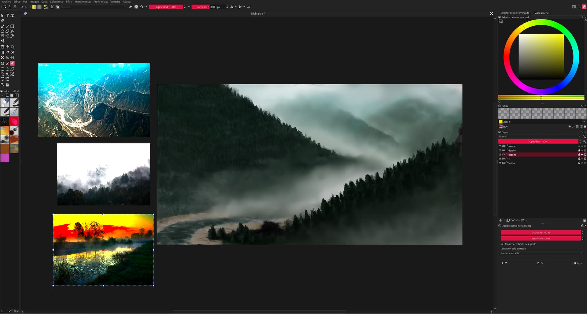Toggle visibility of fondo layer
The image size is (587, 314).
click(500, 163)
